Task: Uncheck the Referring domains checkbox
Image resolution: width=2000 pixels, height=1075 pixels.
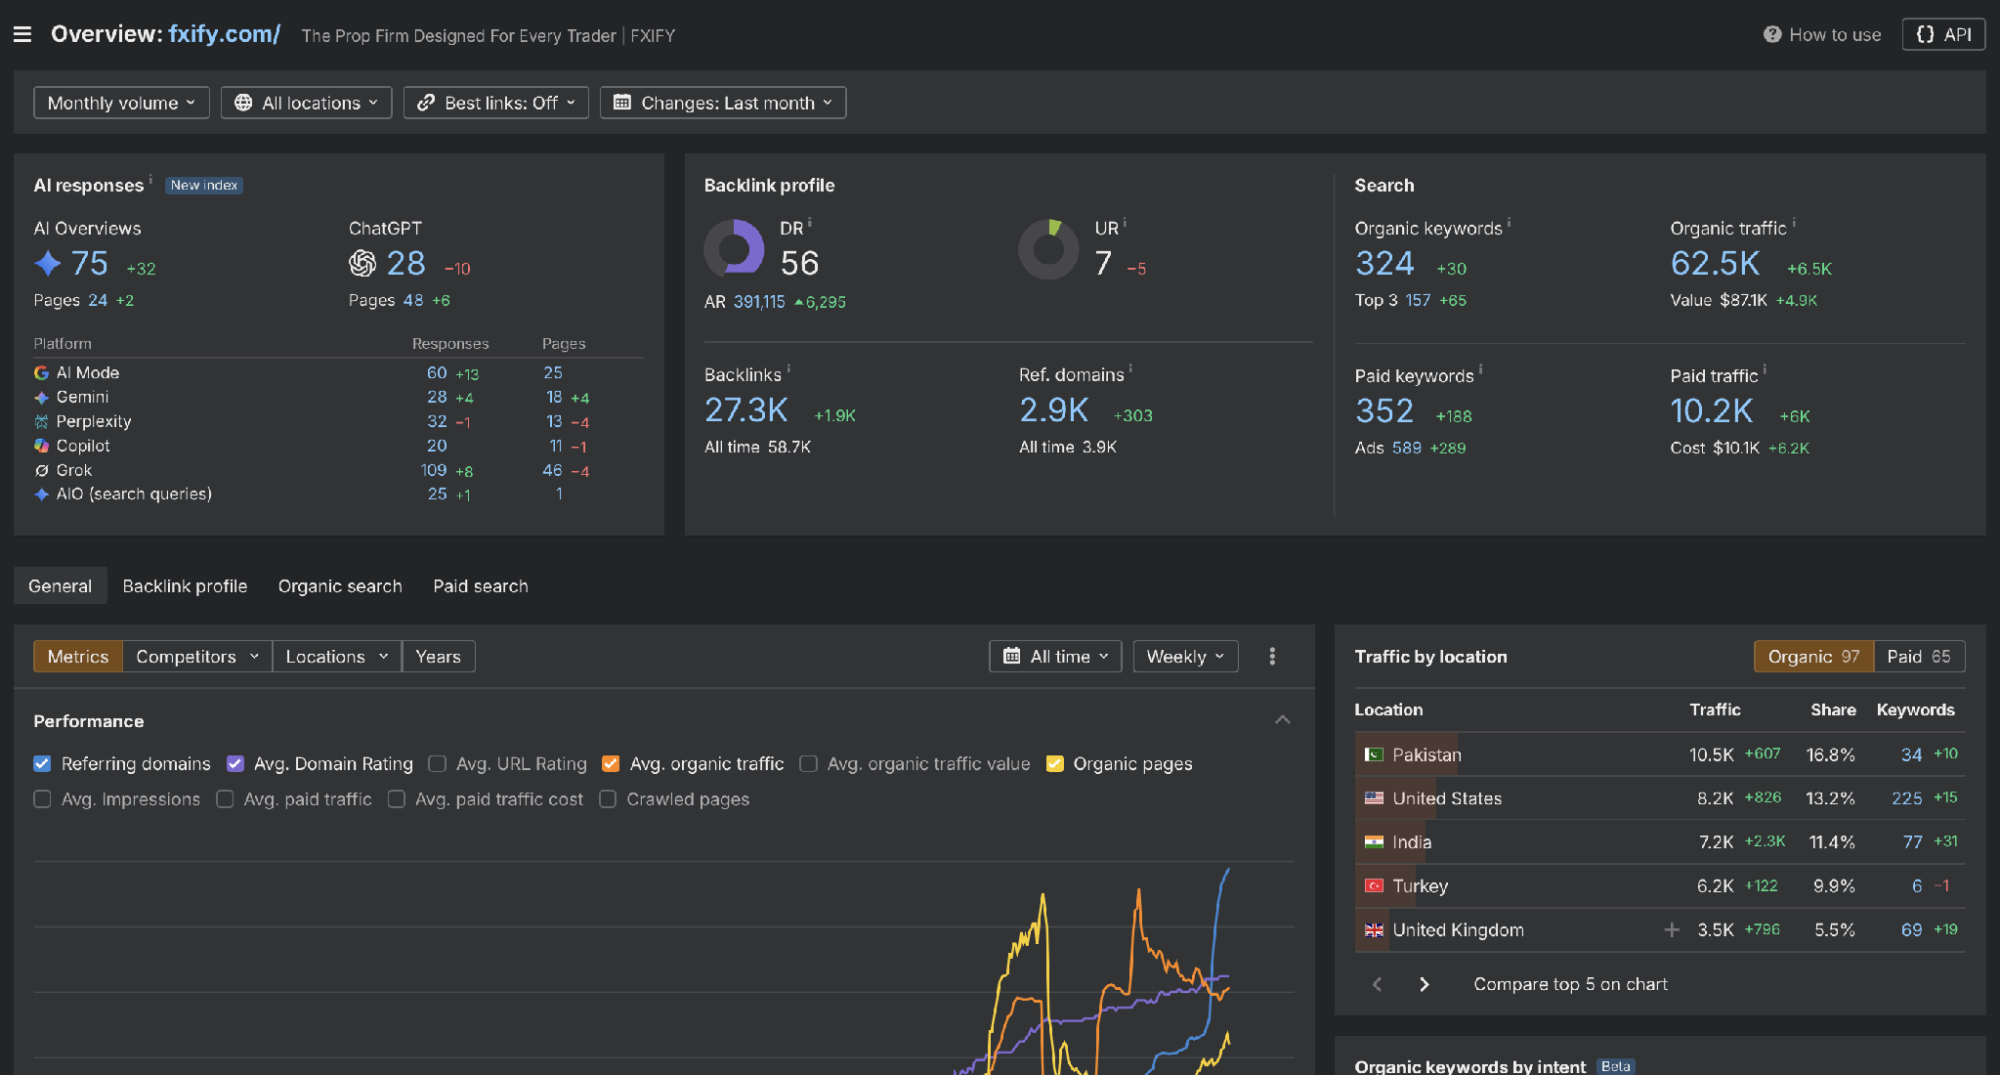Action: pos(42,764)
